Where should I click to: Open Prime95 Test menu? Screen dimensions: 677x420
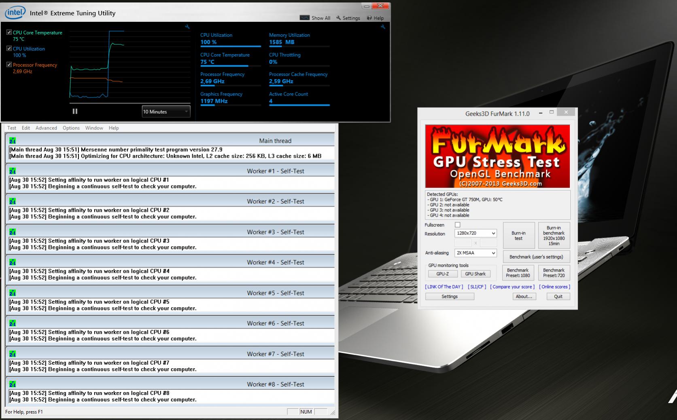click(12, 128)
